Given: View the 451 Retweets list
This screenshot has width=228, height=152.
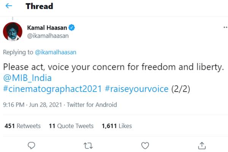Looking at the screenshot, I should (x=22, y=126).
